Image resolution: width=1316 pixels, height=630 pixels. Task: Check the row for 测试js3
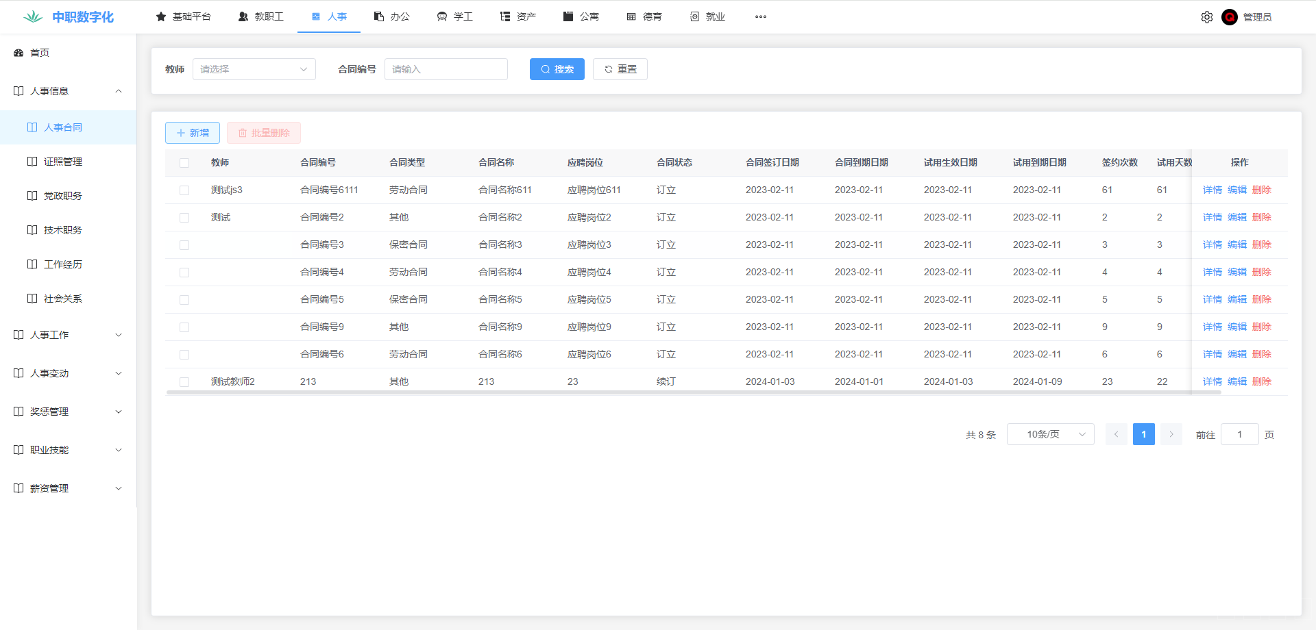coord(184,190)
